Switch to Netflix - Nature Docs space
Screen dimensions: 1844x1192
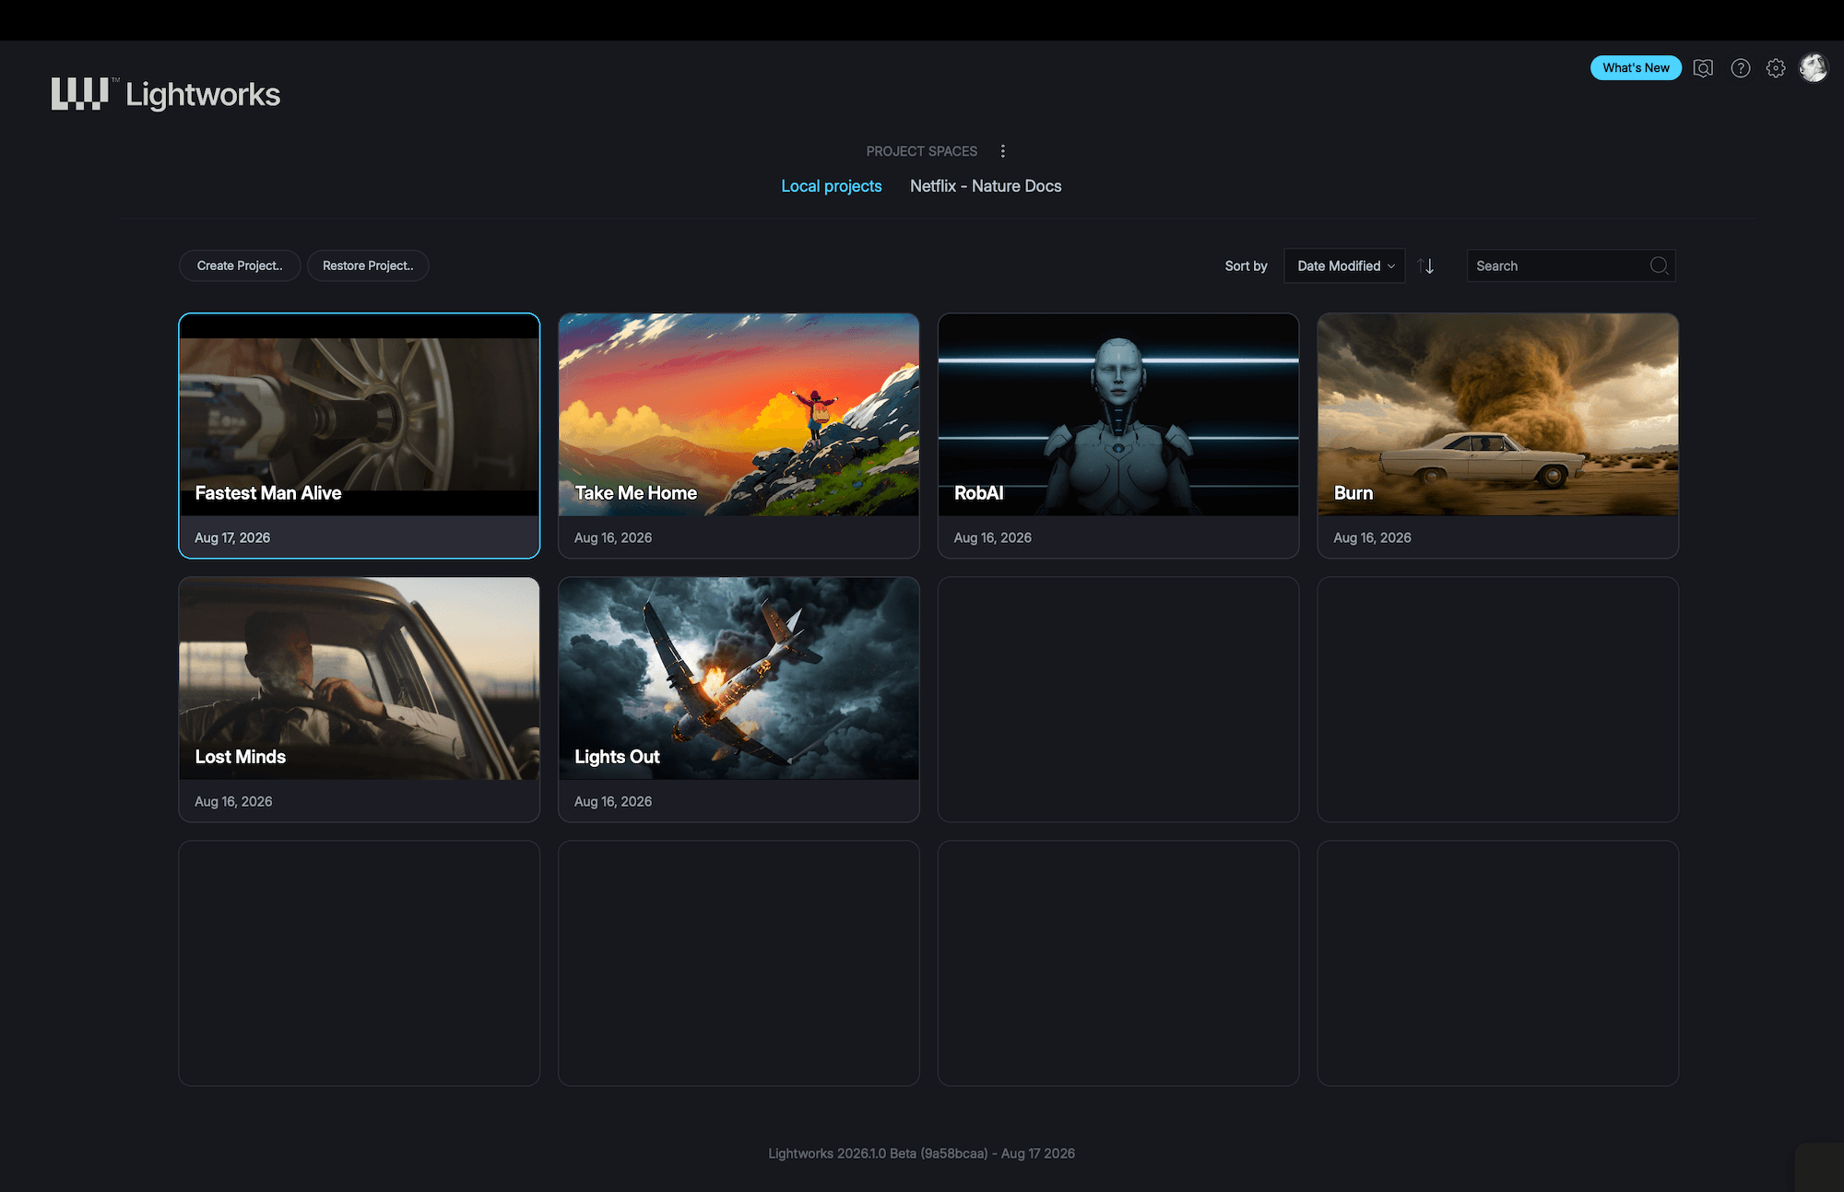[986, 186]
